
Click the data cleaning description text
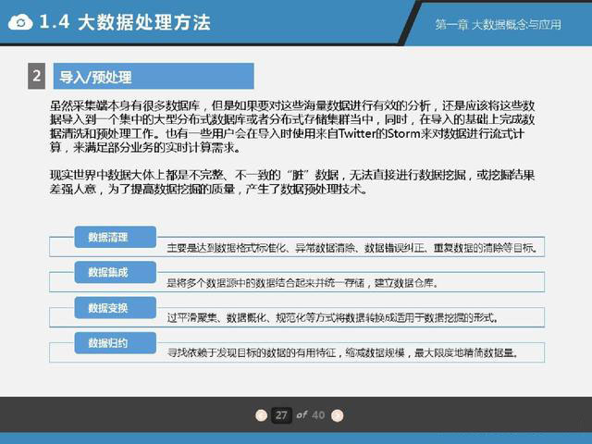click(x=351, y=249)
